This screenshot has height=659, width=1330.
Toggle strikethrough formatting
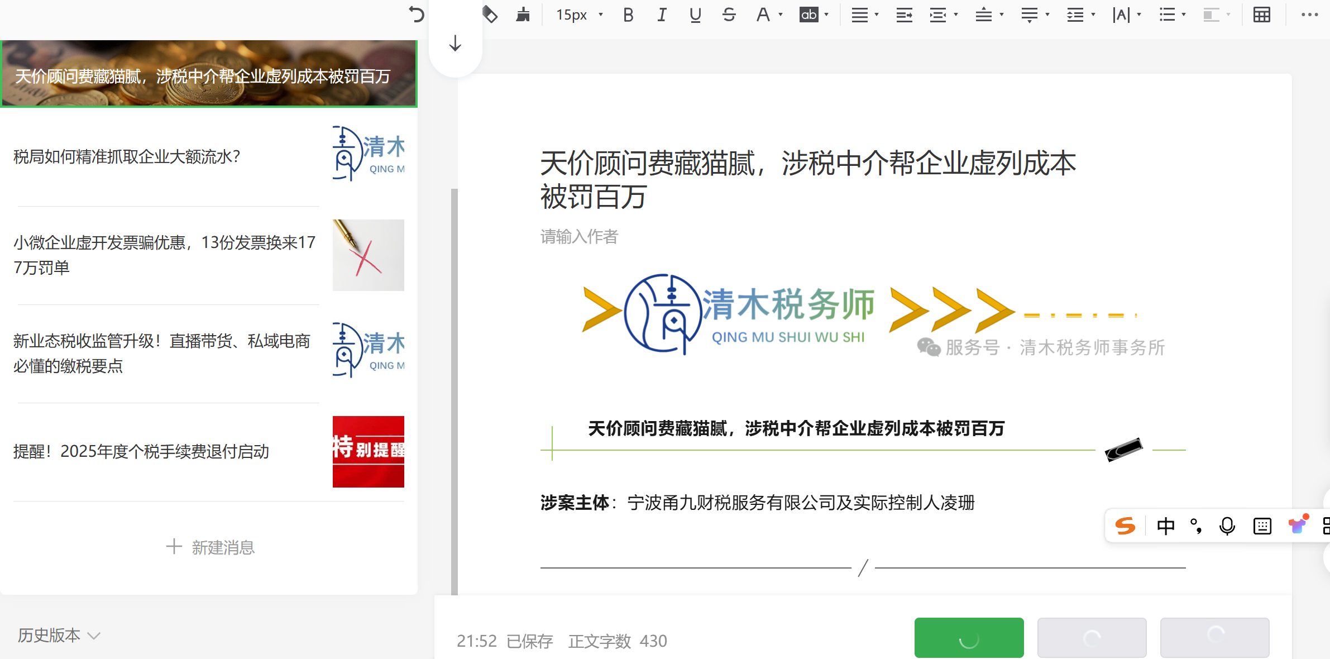click(x=729, y=15)
